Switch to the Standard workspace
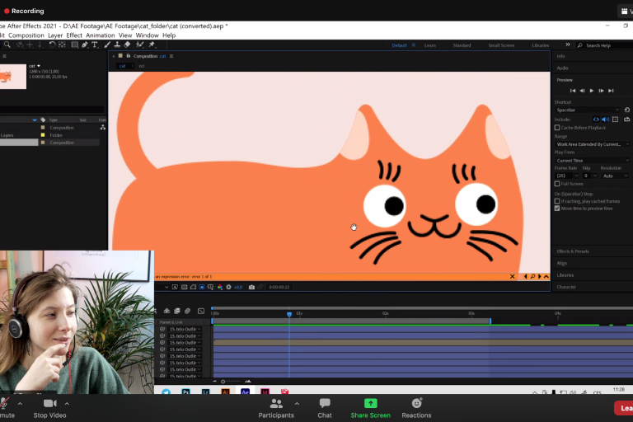This screenshot has width=633, height=422. [462, 45]
